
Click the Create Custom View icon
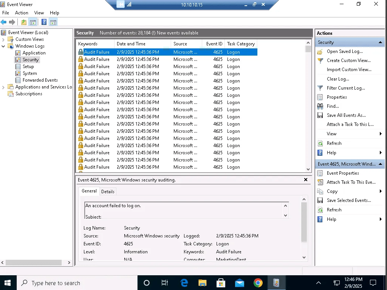(x=320, y=60)
